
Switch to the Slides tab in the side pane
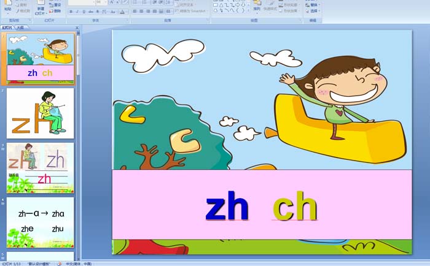click(x=7, y=28)
